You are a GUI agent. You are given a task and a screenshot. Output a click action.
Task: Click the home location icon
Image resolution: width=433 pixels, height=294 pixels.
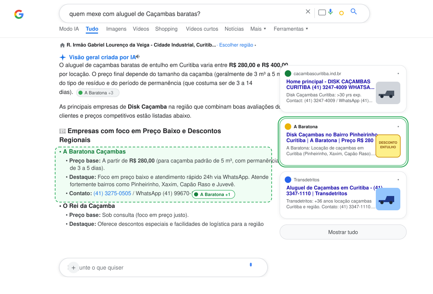(x=62, y=45)
